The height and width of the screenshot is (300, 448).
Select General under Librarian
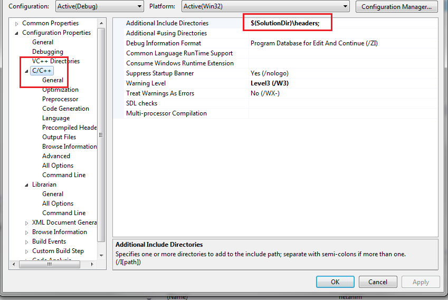point(53,194)
